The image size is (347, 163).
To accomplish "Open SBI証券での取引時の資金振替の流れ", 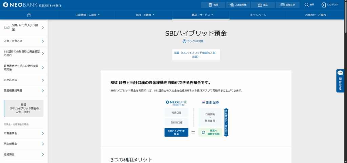I will (24, 53).
